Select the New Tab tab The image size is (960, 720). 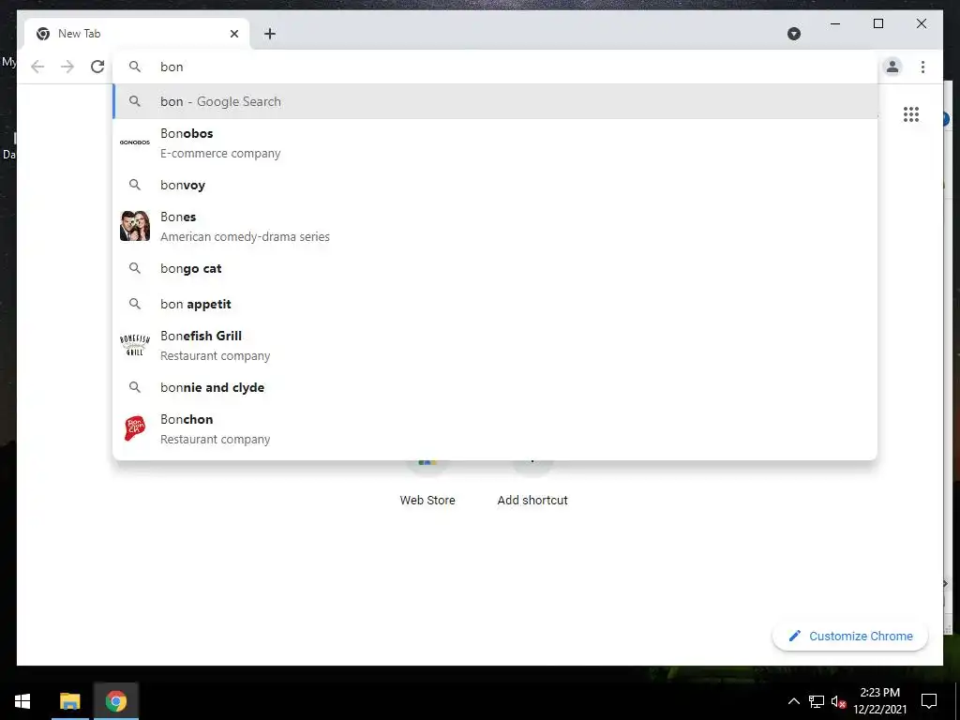[137, 34]
